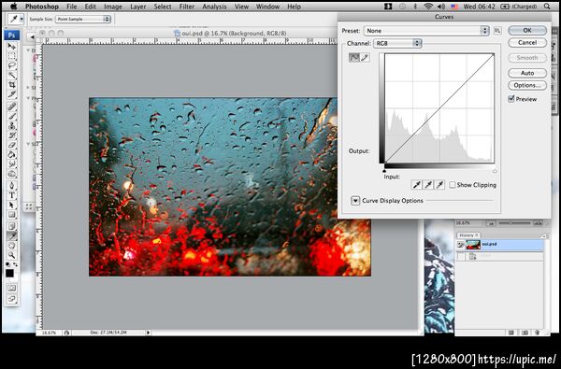This screenshot has width=561, height=369.
Task: Create new snapshot in History panel
Action: pos(525,333)
